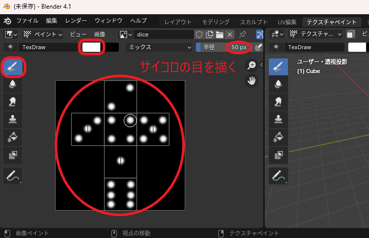This screenshot has height=238, width=369.
Task: Switch to the スカルプト workspace tab
Action: tap(254, 22)
